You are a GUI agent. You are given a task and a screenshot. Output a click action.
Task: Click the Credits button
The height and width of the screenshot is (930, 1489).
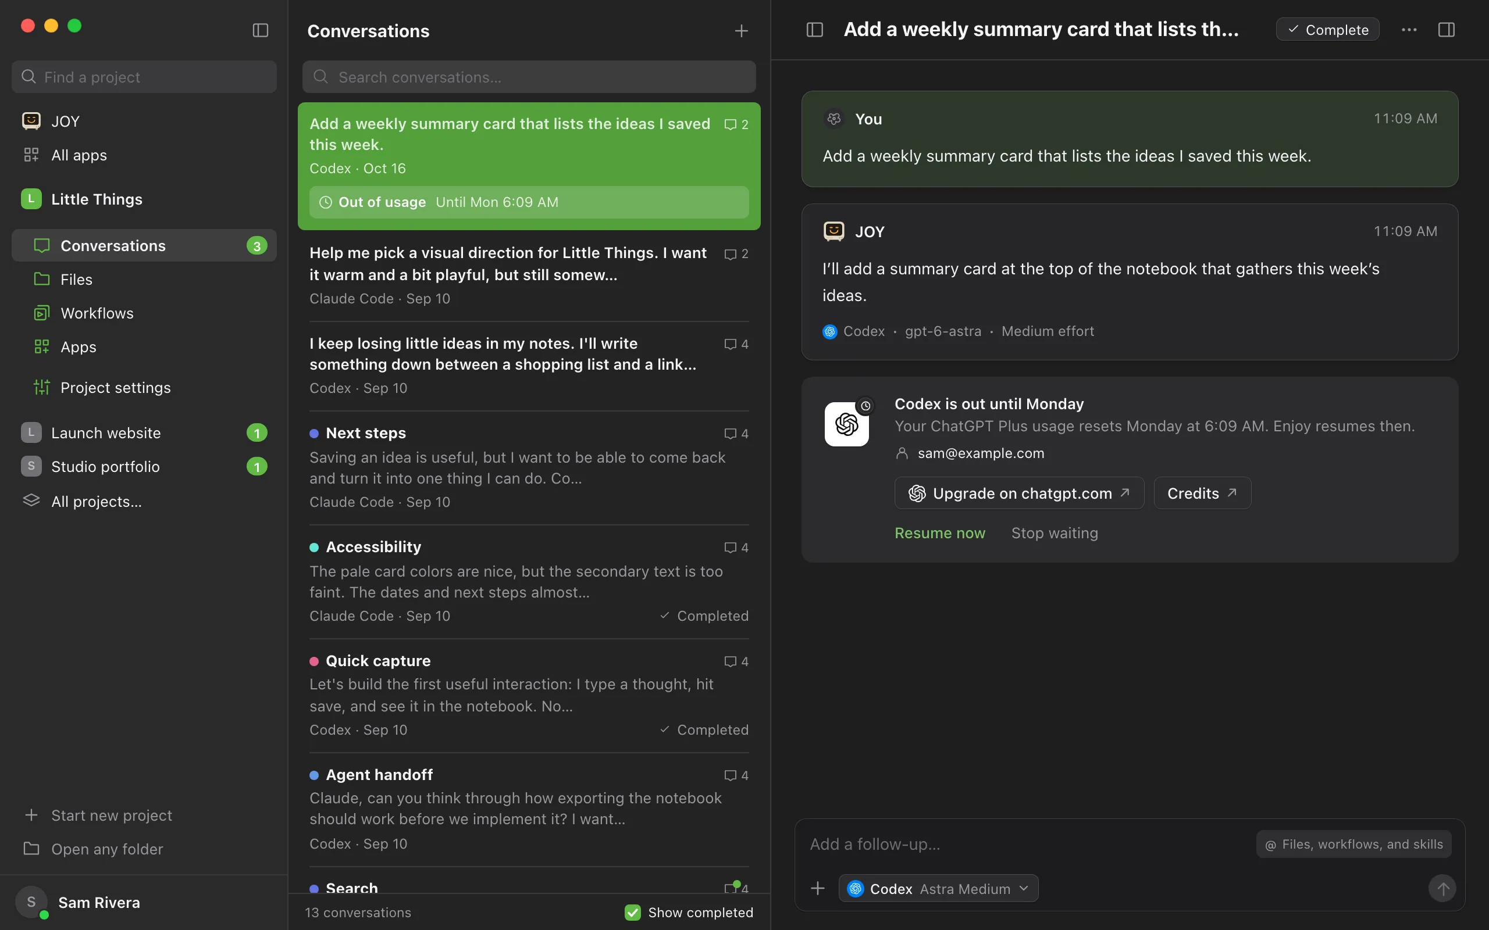[x=1202, y=493]
